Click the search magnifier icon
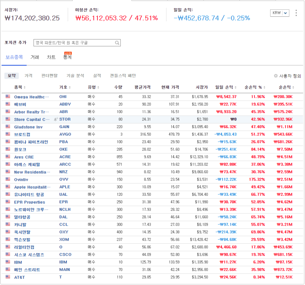Viewport: 305px width, 285px height. (x=117, y=43)
